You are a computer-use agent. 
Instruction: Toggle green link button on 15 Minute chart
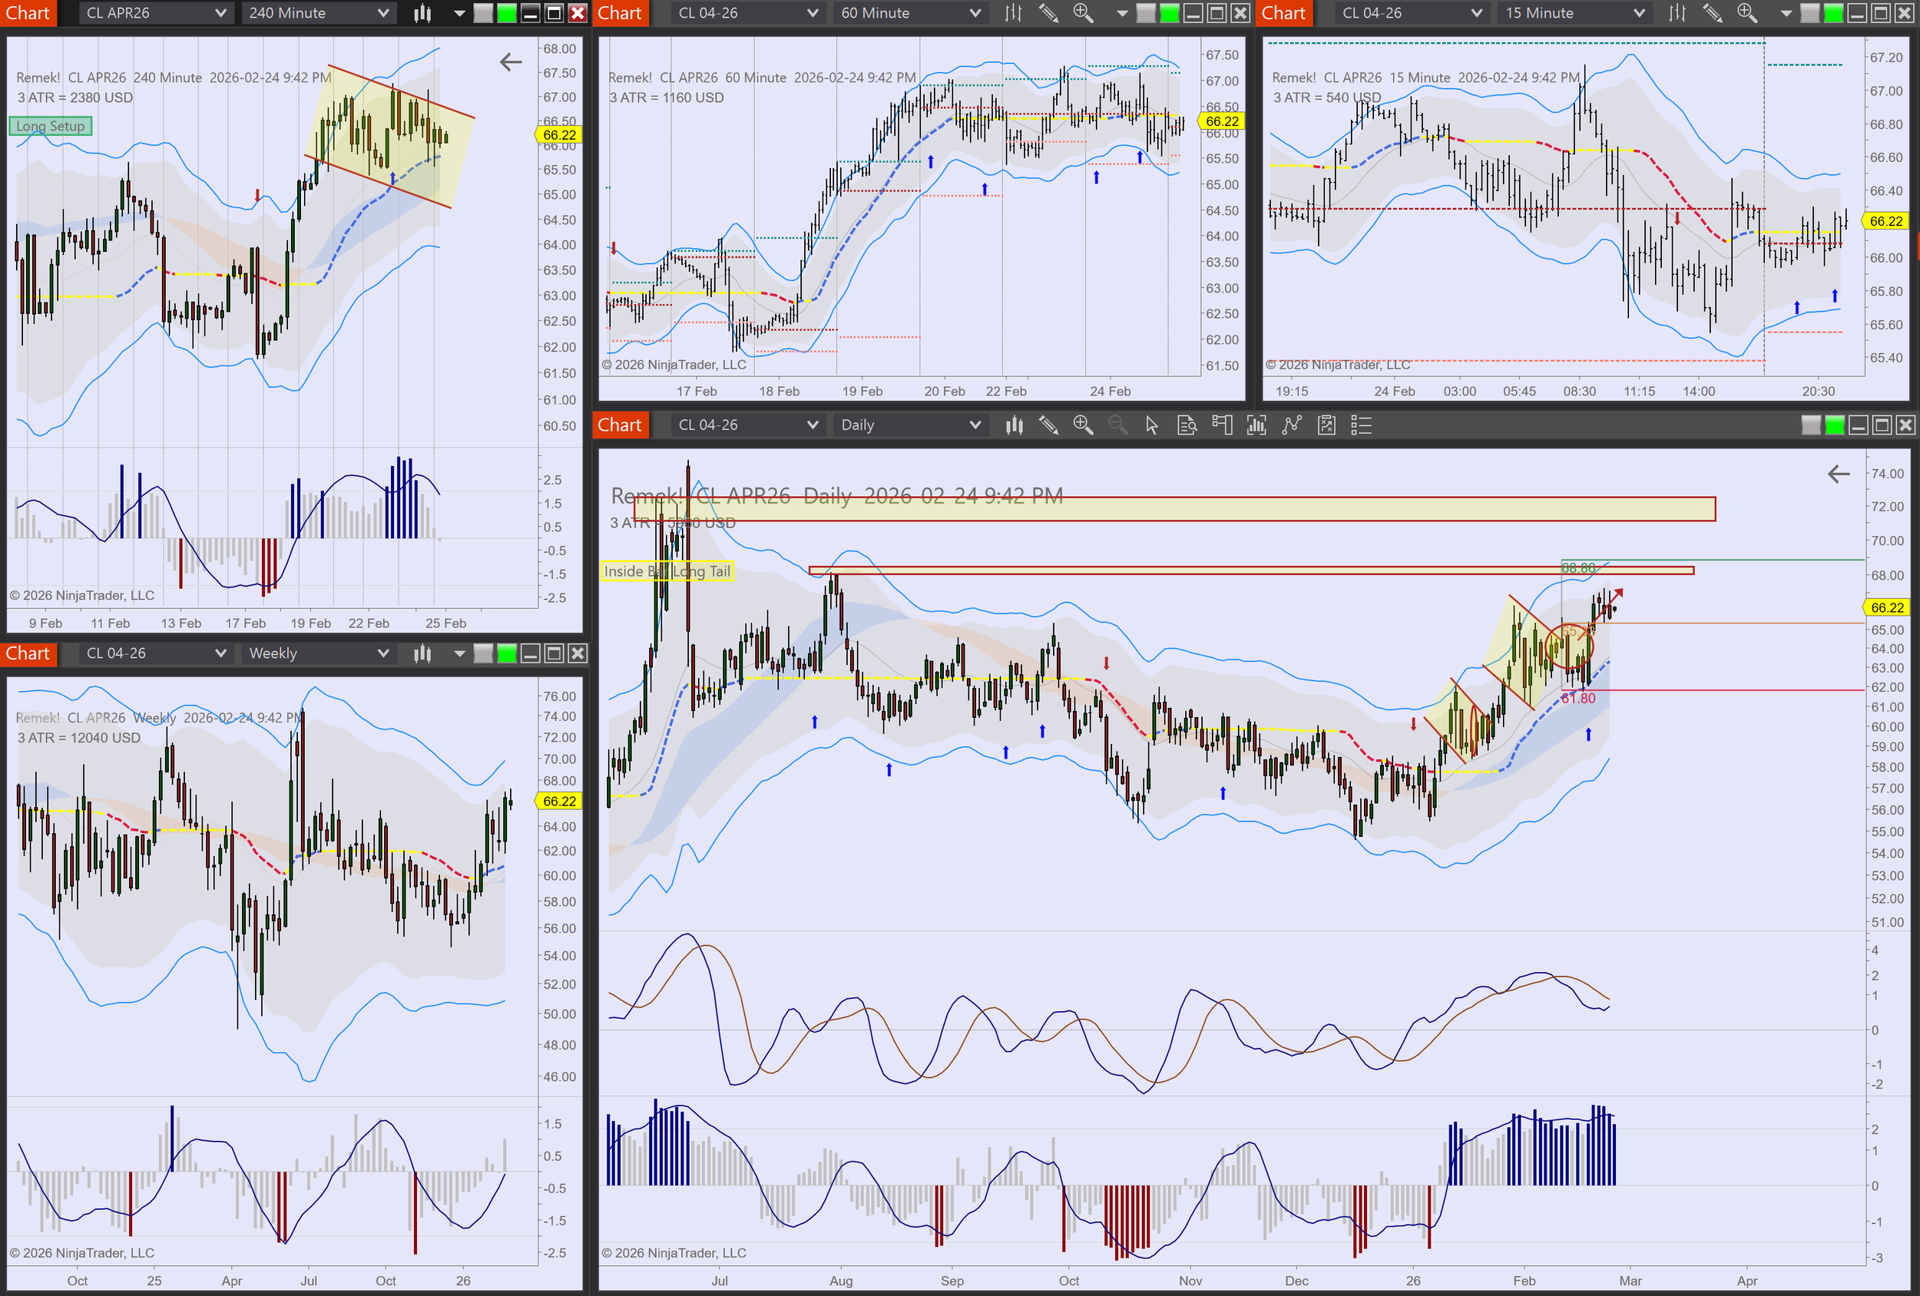click(x=1832, y=13)
